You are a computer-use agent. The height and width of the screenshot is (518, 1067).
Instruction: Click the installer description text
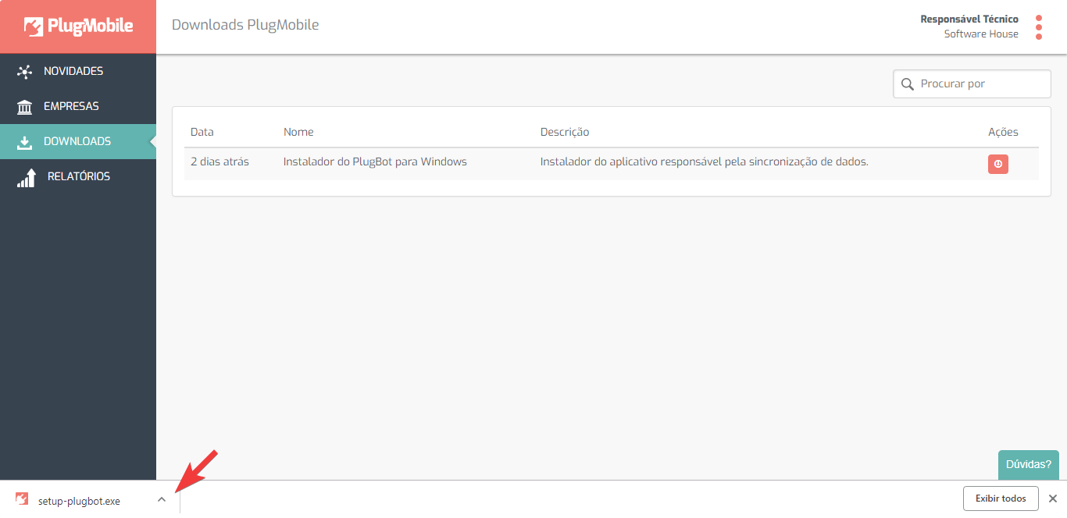705,162
